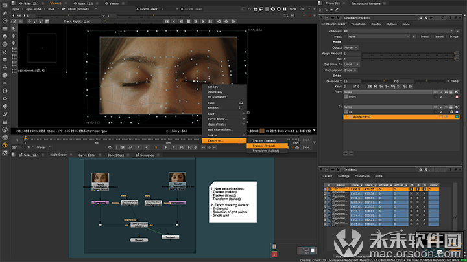The height and width of the screenshot is (262, 467).
Task: Open Settings tab in Tracker1 panel
Action: click(343, 176)
